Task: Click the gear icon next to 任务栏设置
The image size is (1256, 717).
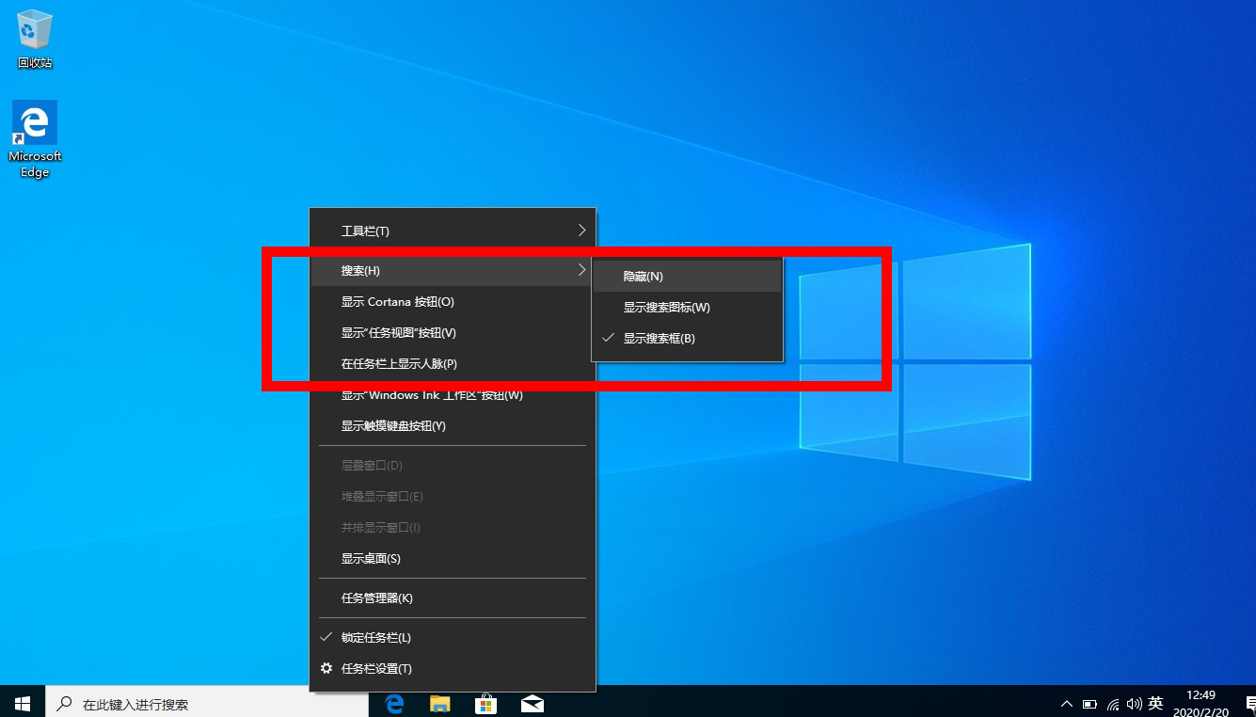Action: coord(326,668)
